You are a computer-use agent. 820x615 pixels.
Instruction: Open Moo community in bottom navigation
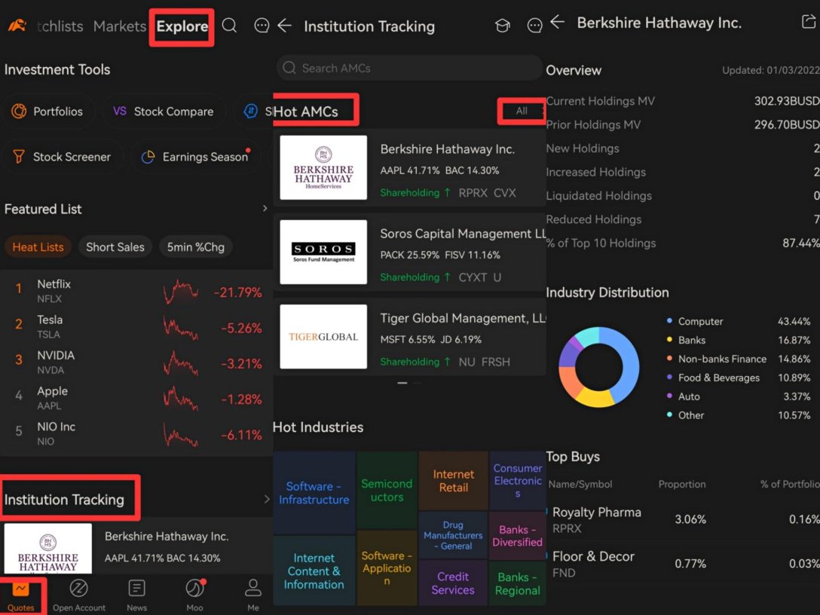point(194,595)
